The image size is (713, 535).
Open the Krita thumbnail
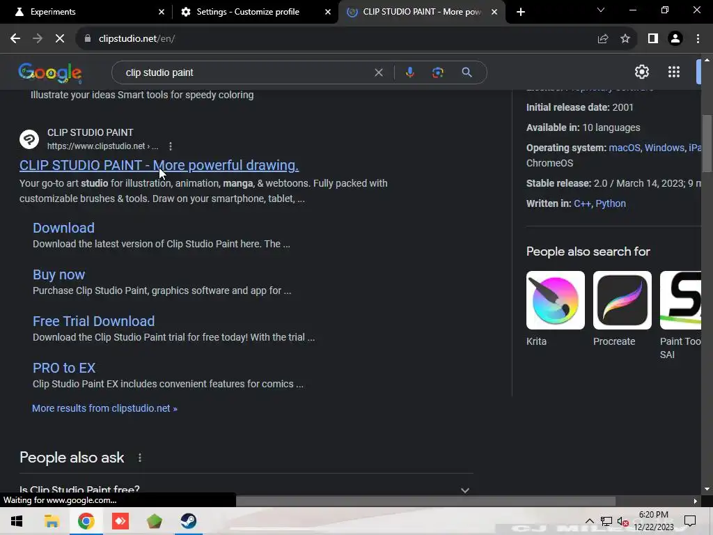555,300
